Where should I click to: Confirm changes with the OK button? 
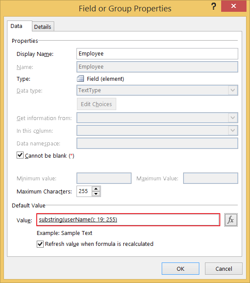181,269
